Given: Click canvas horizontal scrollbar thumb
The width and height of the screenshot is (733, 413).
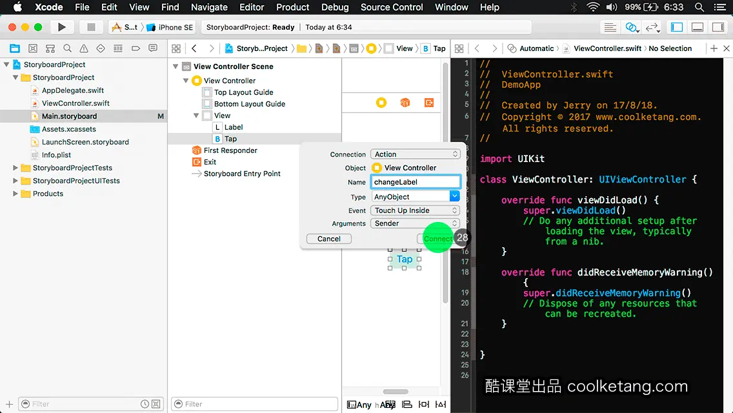Looking at the screenshot, I should click(396, 392).
